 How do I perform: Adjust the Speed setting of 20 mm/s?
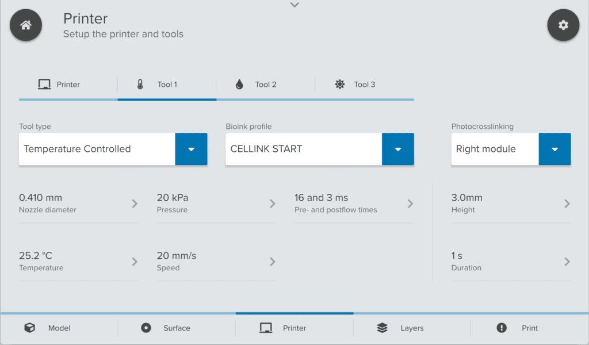(x=216, y=261)
